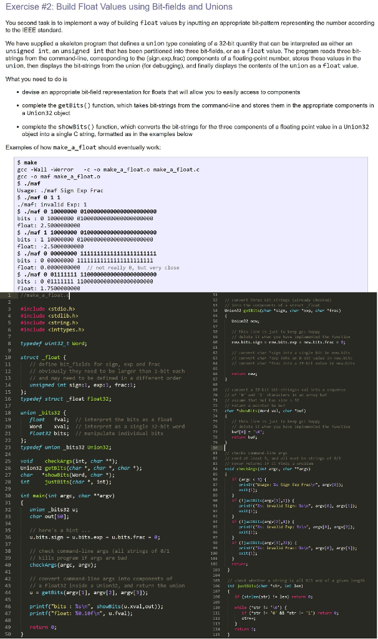
Task: Click the 'int justBits(char *str, int len)' definition
Action: tap(264, 586)
